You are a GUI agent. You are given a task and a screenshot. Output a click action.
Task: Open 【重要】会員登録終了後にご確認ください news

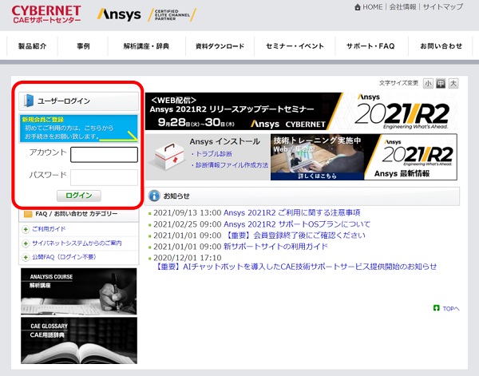point(295,235)
